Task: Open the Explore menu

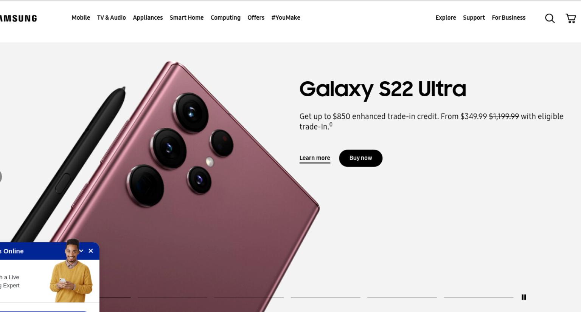Action: tap(446, 18)
